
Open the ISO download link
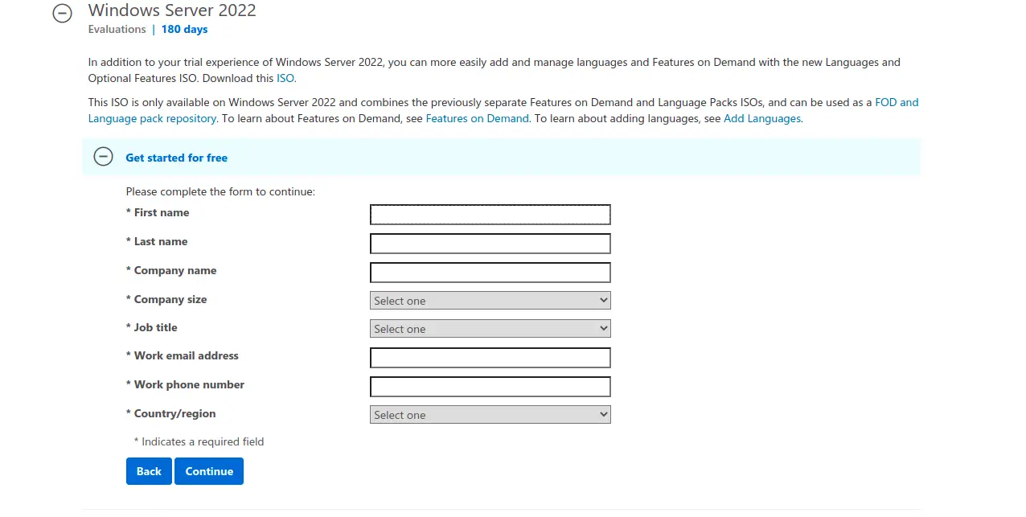[285, 78]
